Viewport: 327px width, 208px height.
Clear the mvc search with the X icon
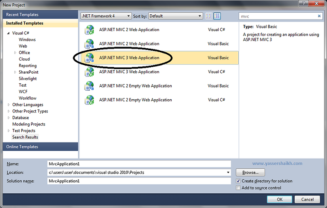click(x=319, y=16)
